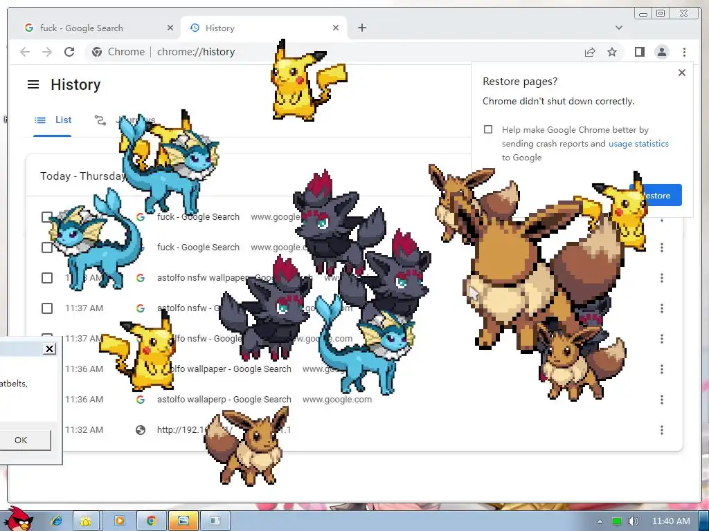Viewport: 709px width, 531px height.
Task: Close the fuck - Google Search tab
Action: (x=170, y=28)
